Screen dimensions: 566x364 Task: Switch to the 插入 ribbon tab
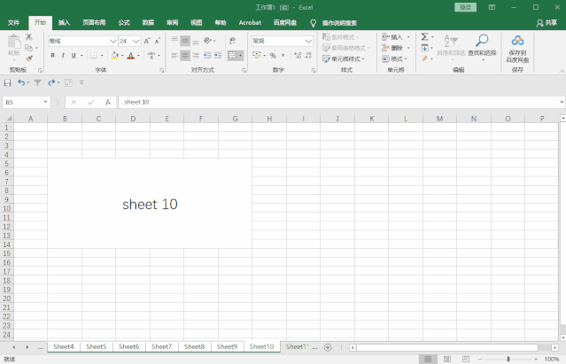64,23
